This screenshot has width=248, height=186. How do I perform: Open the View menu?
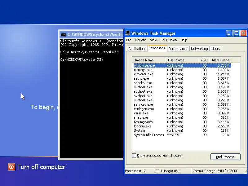click(153, 40)
